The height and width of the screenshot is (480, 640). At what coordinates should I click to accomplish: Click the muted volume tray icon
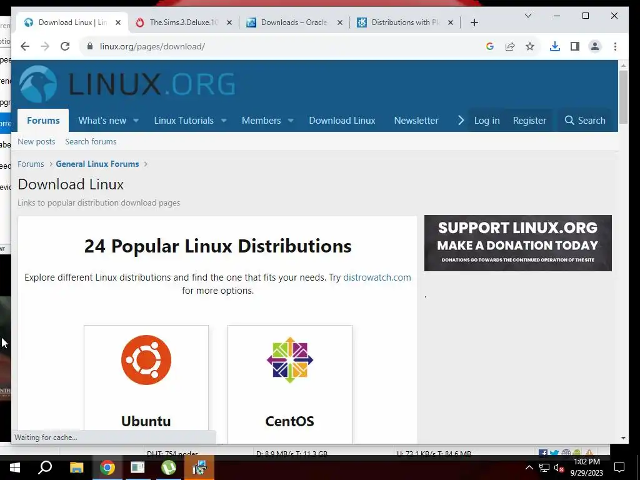(x=559, y=467)
